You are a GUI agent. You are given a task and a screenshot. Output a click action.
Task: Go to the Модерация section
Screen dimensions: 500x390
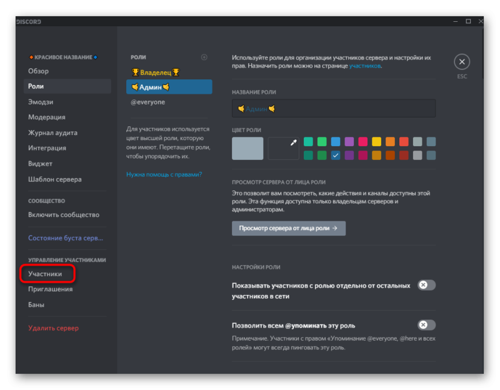[67, 117]
